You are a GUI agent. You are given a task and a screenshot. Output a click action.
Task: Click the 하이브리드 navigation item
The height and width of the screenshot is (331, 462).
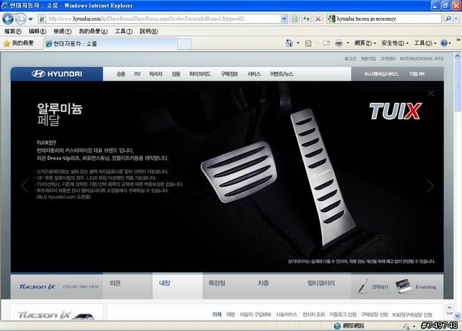point(200,74)
